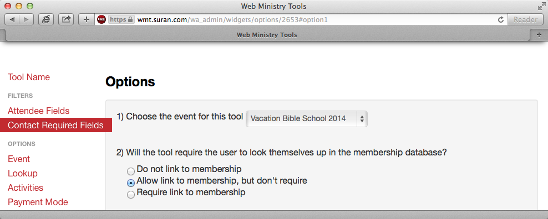Screen dimensions: 548x219
Task: Open a new tab with the plus button
Action: pos(539,35)
